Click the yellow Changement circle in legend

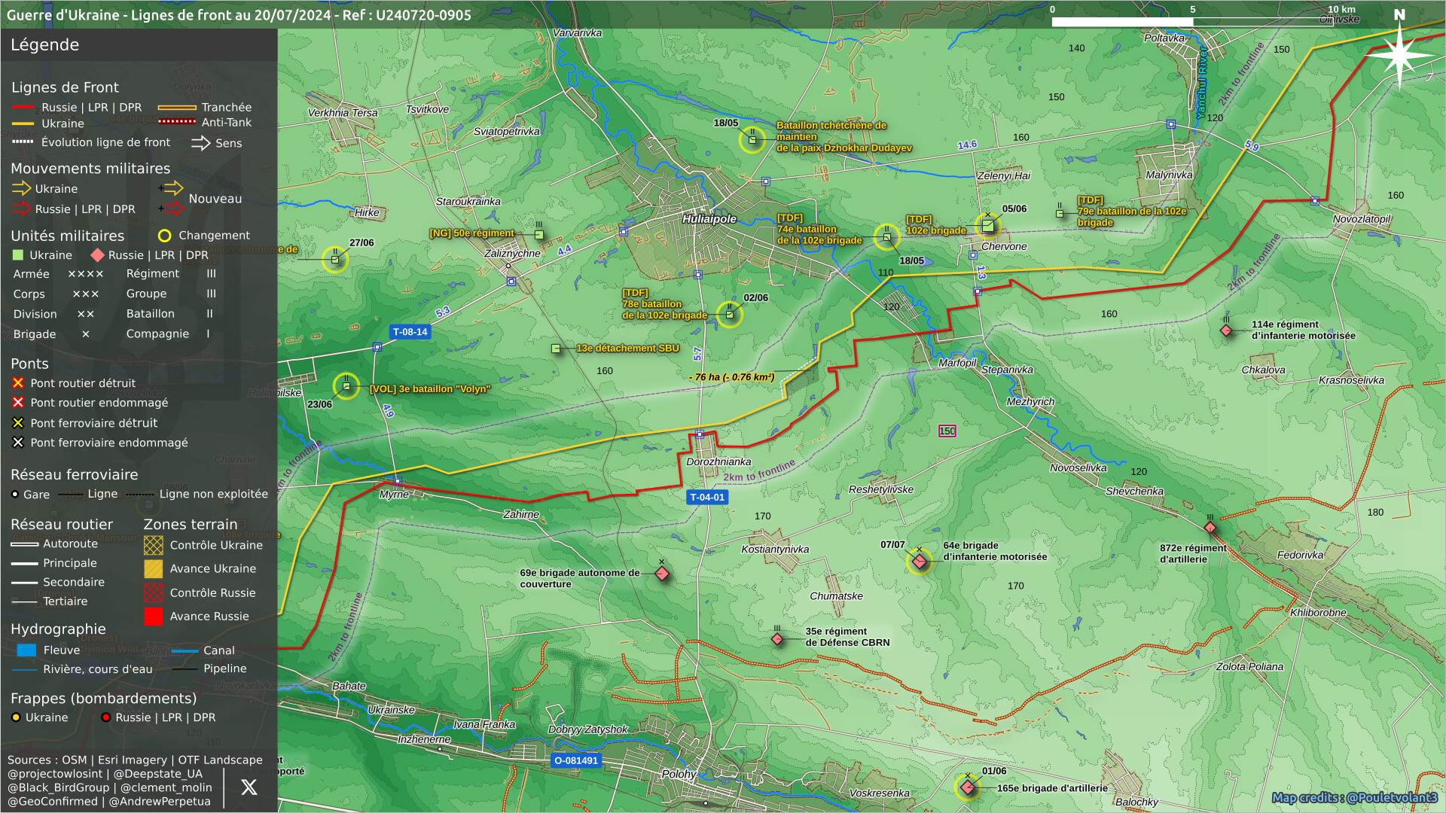point(164,236)
